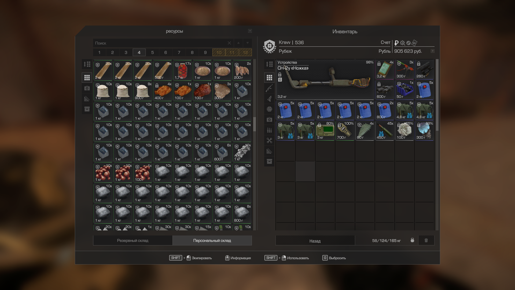Select the 600 г scope item
This screenshot has height=290, width=515.
tap(385, 90)
